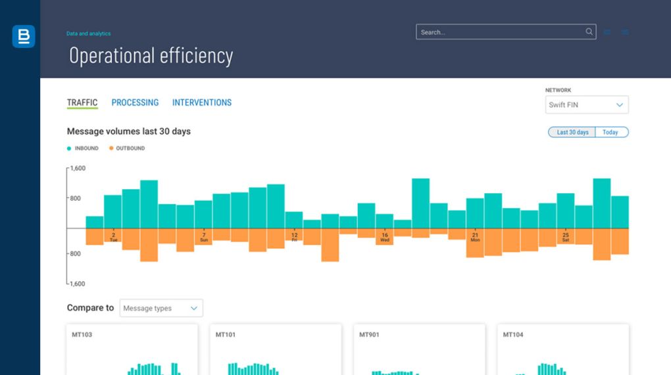The image size is (671, 375).
Task: Open the MT103 message type card
Action: coord(132,349)
